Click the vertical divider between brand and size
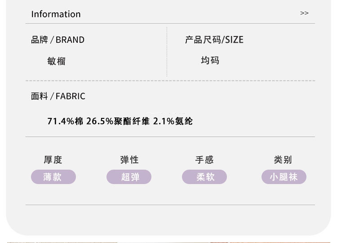The width and height of the screenshot is (337, 243). click(167, 52)
